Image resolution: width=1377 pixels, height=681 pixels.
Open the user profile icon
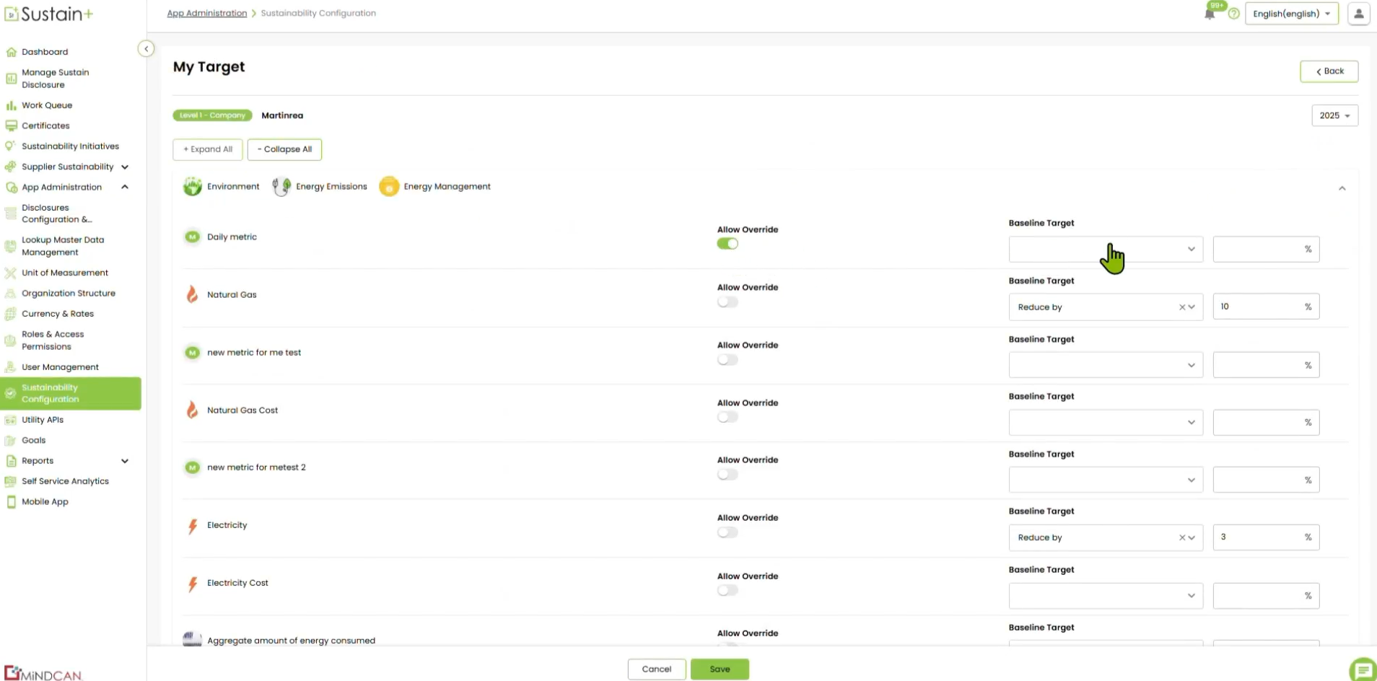click(x=1358, y=14)
